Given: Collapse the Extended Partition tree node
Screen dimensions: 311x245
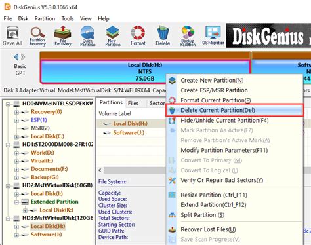Looking at the screenshot, I should click(x=16, y=202).
